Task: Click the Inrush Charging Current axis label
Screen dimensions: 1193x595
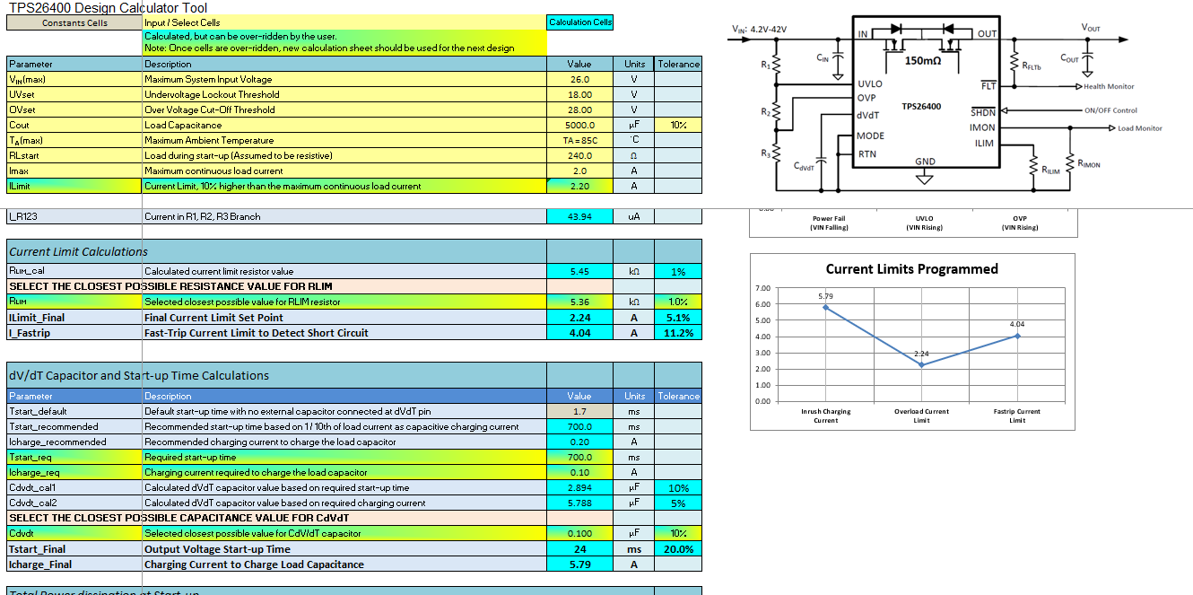Action: (825, 416)
